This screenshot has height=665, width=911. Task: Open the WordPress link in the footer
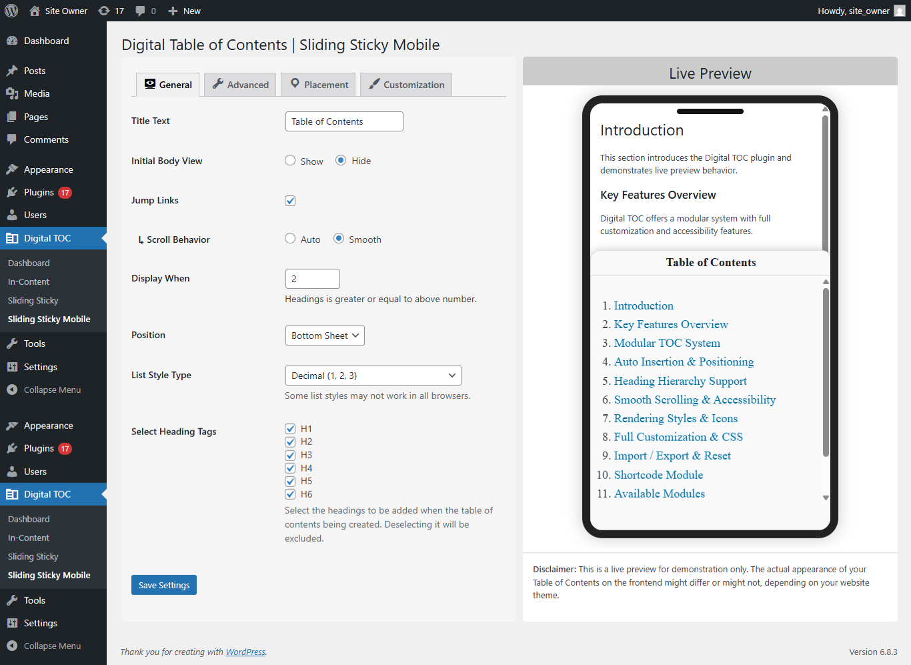[245, 652]
